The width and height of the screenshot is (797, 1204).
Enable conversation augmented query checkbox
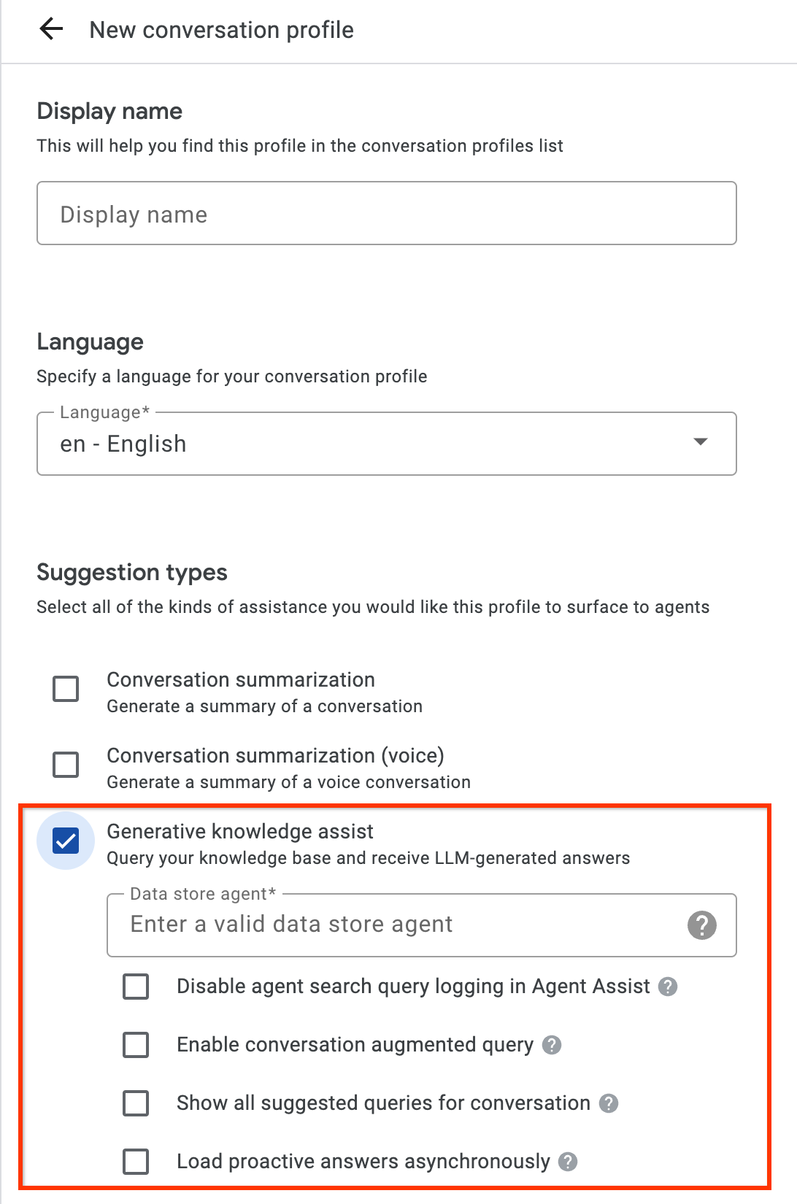click(136, 1045)
